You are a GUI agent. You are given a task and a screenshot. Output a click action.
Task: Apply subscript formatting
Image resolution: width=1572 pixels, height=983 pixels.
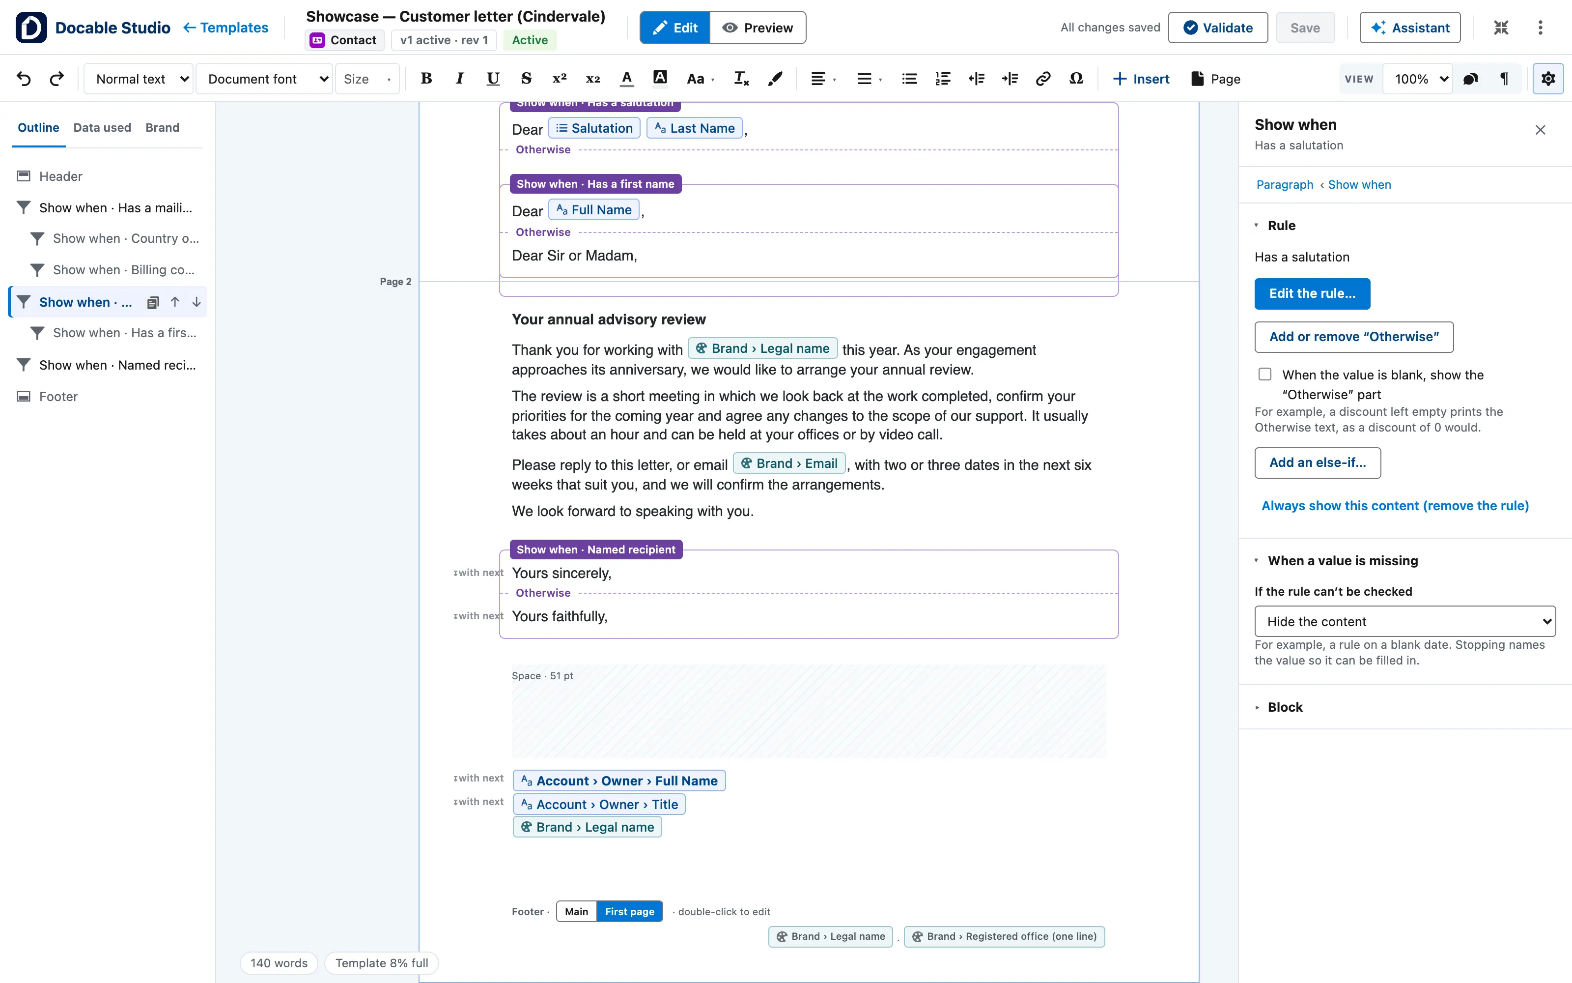pyautogui.click(x=593, y=79)
